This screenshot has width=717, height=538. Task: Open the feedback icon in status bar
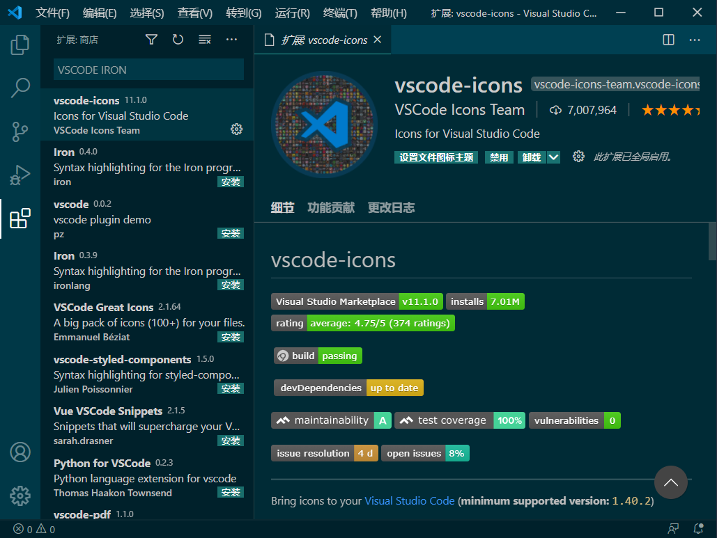672,529
